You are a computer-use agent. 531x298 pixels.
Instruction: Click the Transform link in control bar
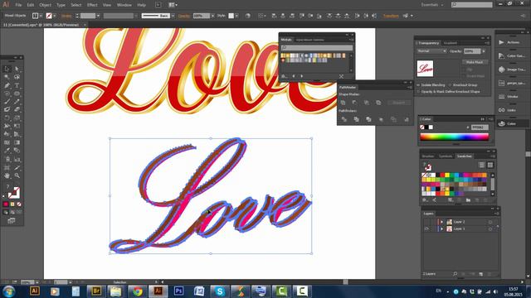[391, 16]
